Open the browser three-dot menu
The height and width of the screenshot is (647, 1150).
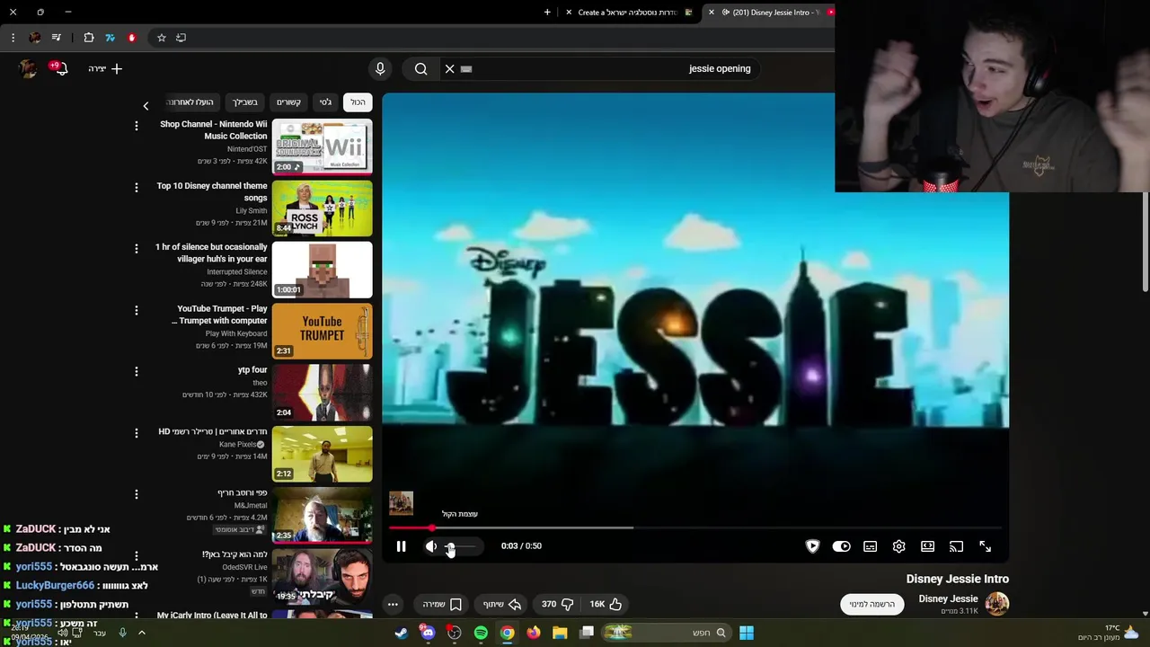[x=13, y=38]
